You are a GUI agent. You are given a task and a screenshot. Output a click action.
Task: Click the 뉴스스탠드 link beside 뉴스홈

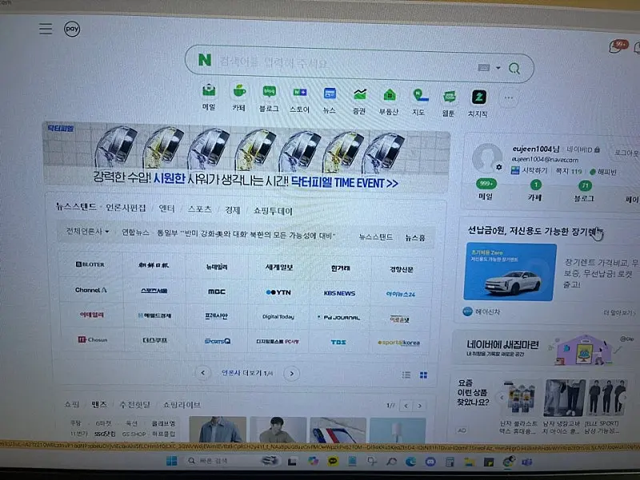(x=375, y=236)
